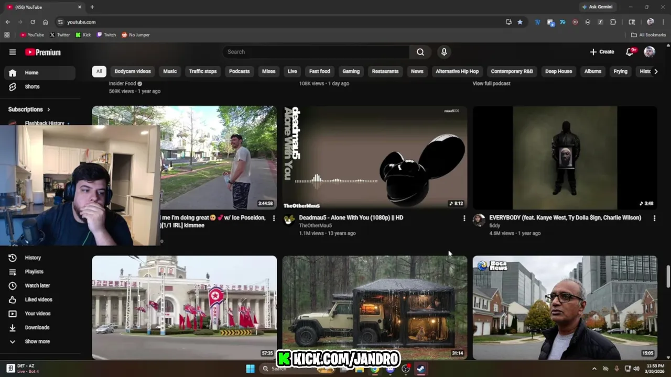
Task: Open Steam from taskbar
Action: (420, 369)
